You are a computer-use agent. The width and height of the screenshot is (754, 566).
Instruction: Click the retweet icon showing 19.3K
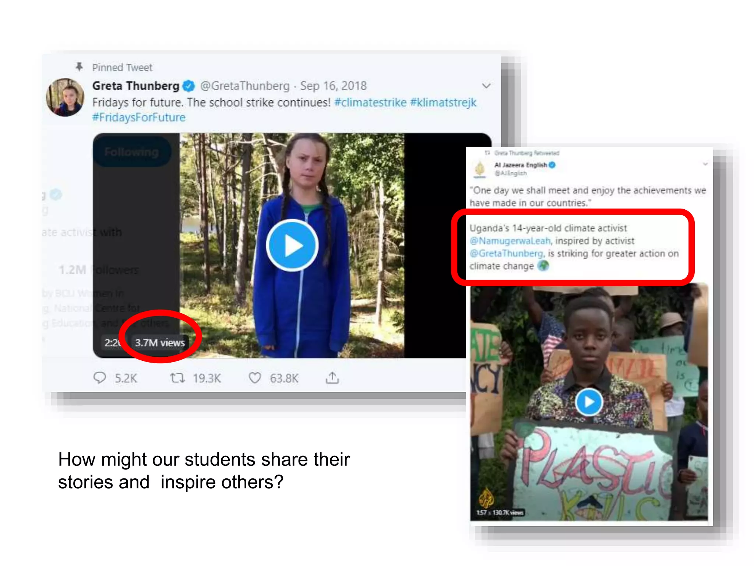click(177, 378)
